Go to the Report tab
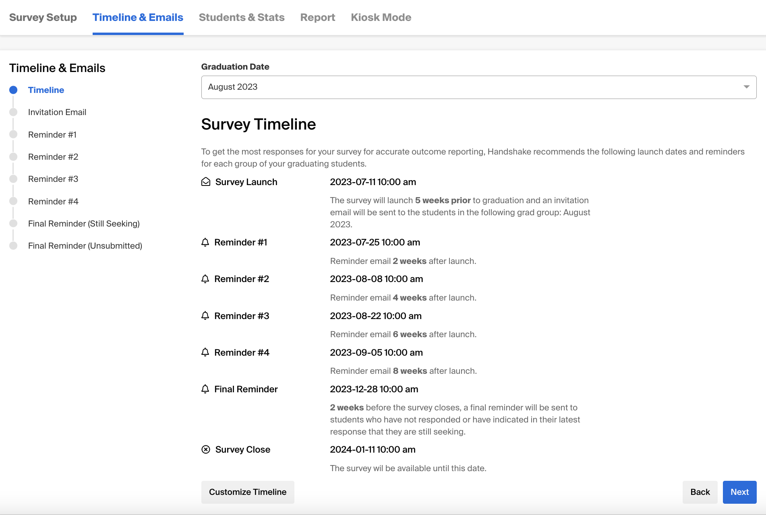Screen dimensions: 766x515 coord(318,17)
